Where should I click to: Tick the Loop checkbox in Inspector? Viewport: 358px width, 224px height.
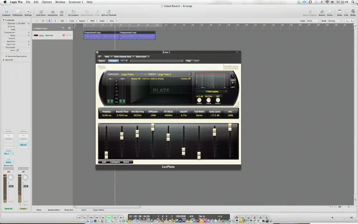click(x=18, y=29)
